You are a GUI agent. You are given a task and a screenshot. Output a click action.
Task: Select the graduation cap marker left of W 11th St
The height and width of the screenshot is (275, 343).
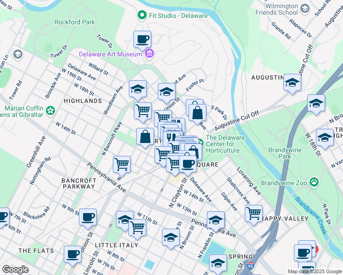tap(124, 220)
